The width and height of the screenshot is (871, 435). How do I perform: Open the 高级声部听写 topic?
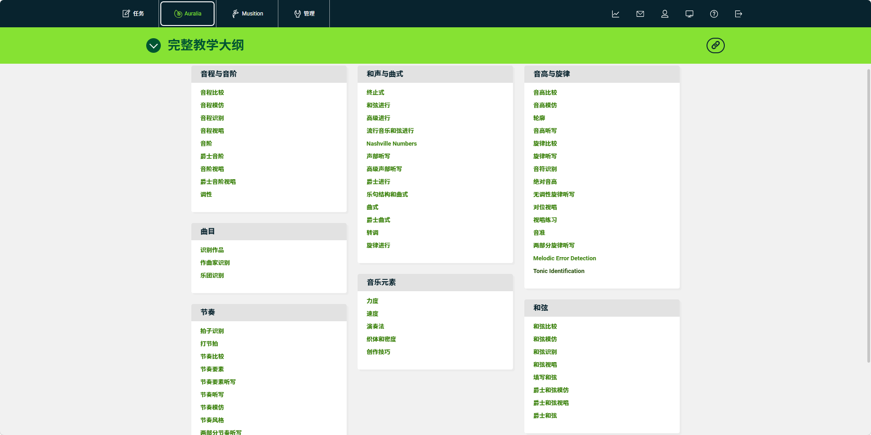(384, 169)
